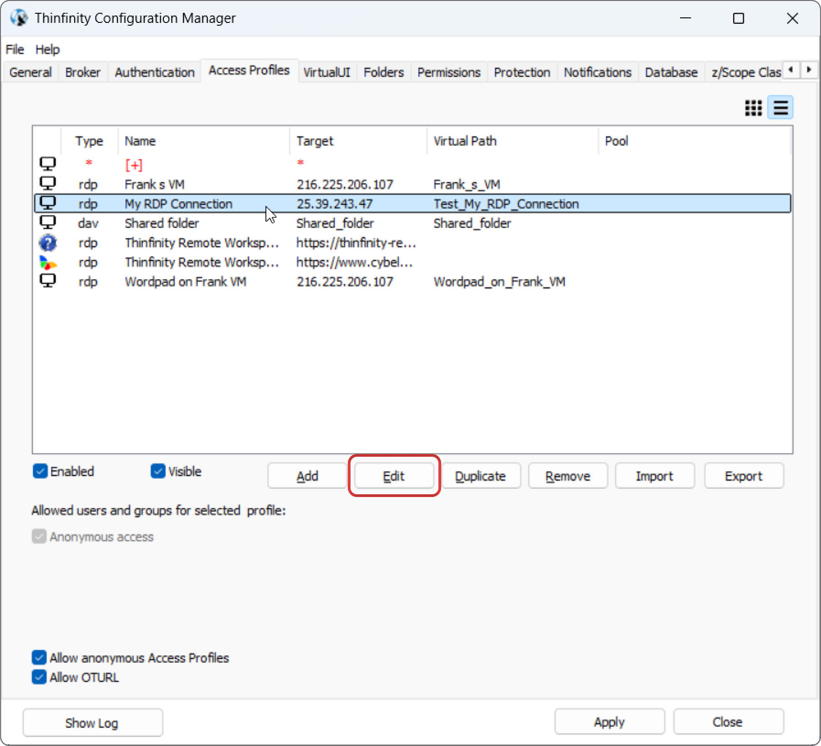
Task: Select the Frank s VM profile name
Action: (x=155, y=184)
